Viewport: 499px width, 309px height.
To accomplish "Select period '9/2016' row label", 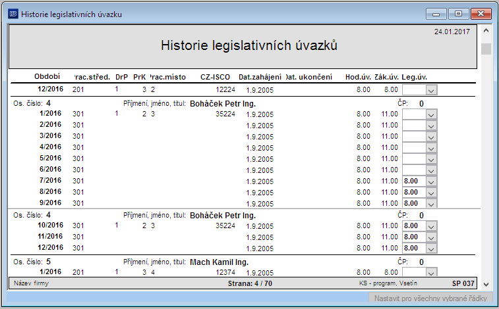I will pyautogui.click(x=50, y=202).
